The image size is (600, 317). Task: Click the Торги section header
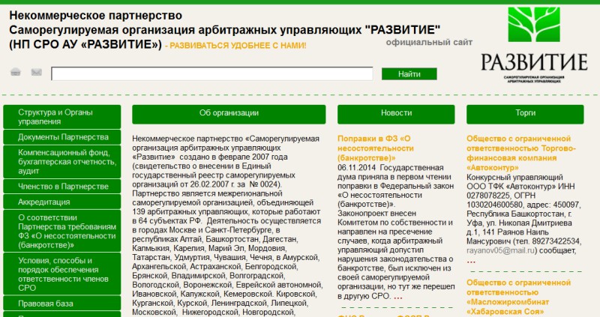525,114
